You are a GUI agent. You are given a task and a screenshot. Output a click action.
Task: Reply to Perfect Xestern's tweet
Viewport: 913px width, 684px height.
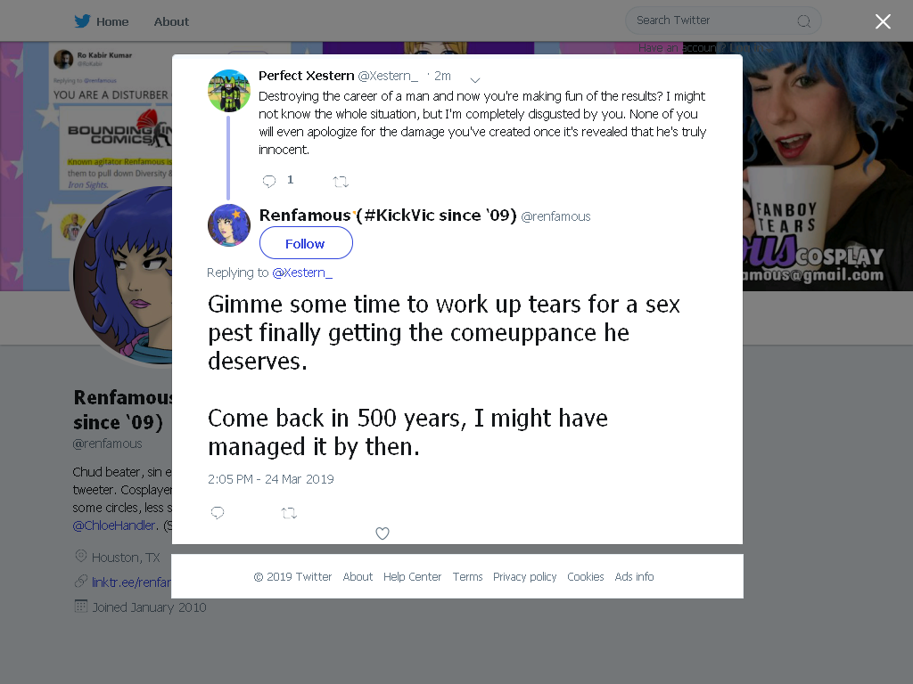[x=269, y=181]
